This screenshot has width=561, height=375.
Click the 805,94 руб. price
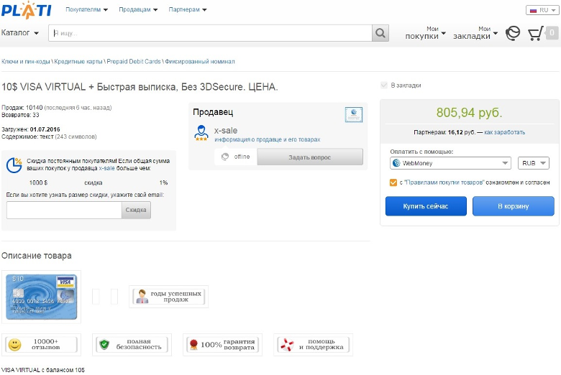tap(469, 113)
